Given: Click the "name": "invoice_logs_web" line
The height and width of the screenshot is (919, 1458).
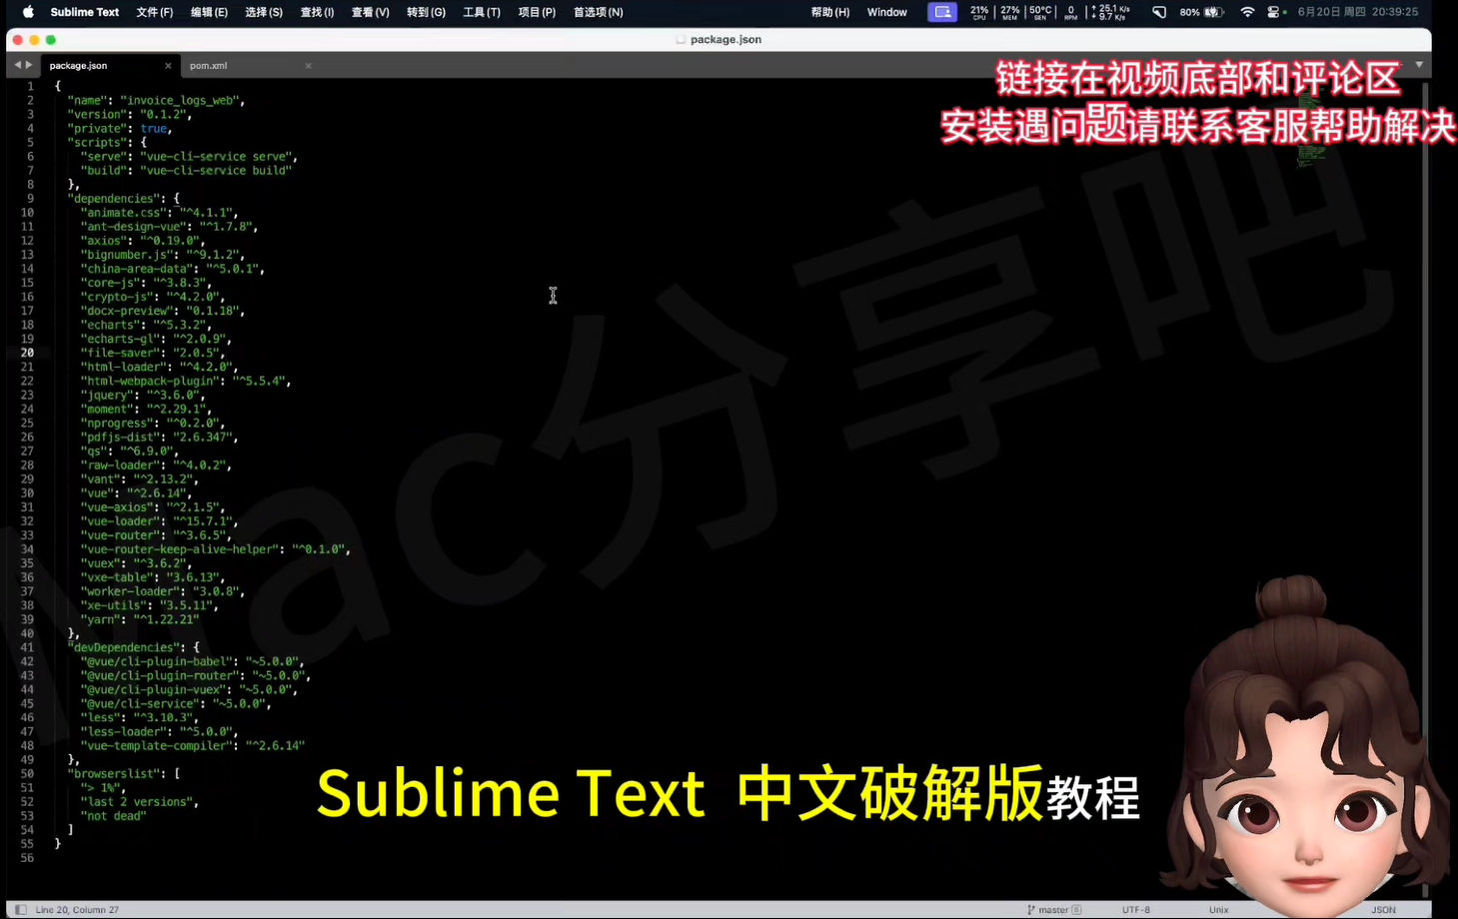Looking at the screenshot, I should 156,100.
